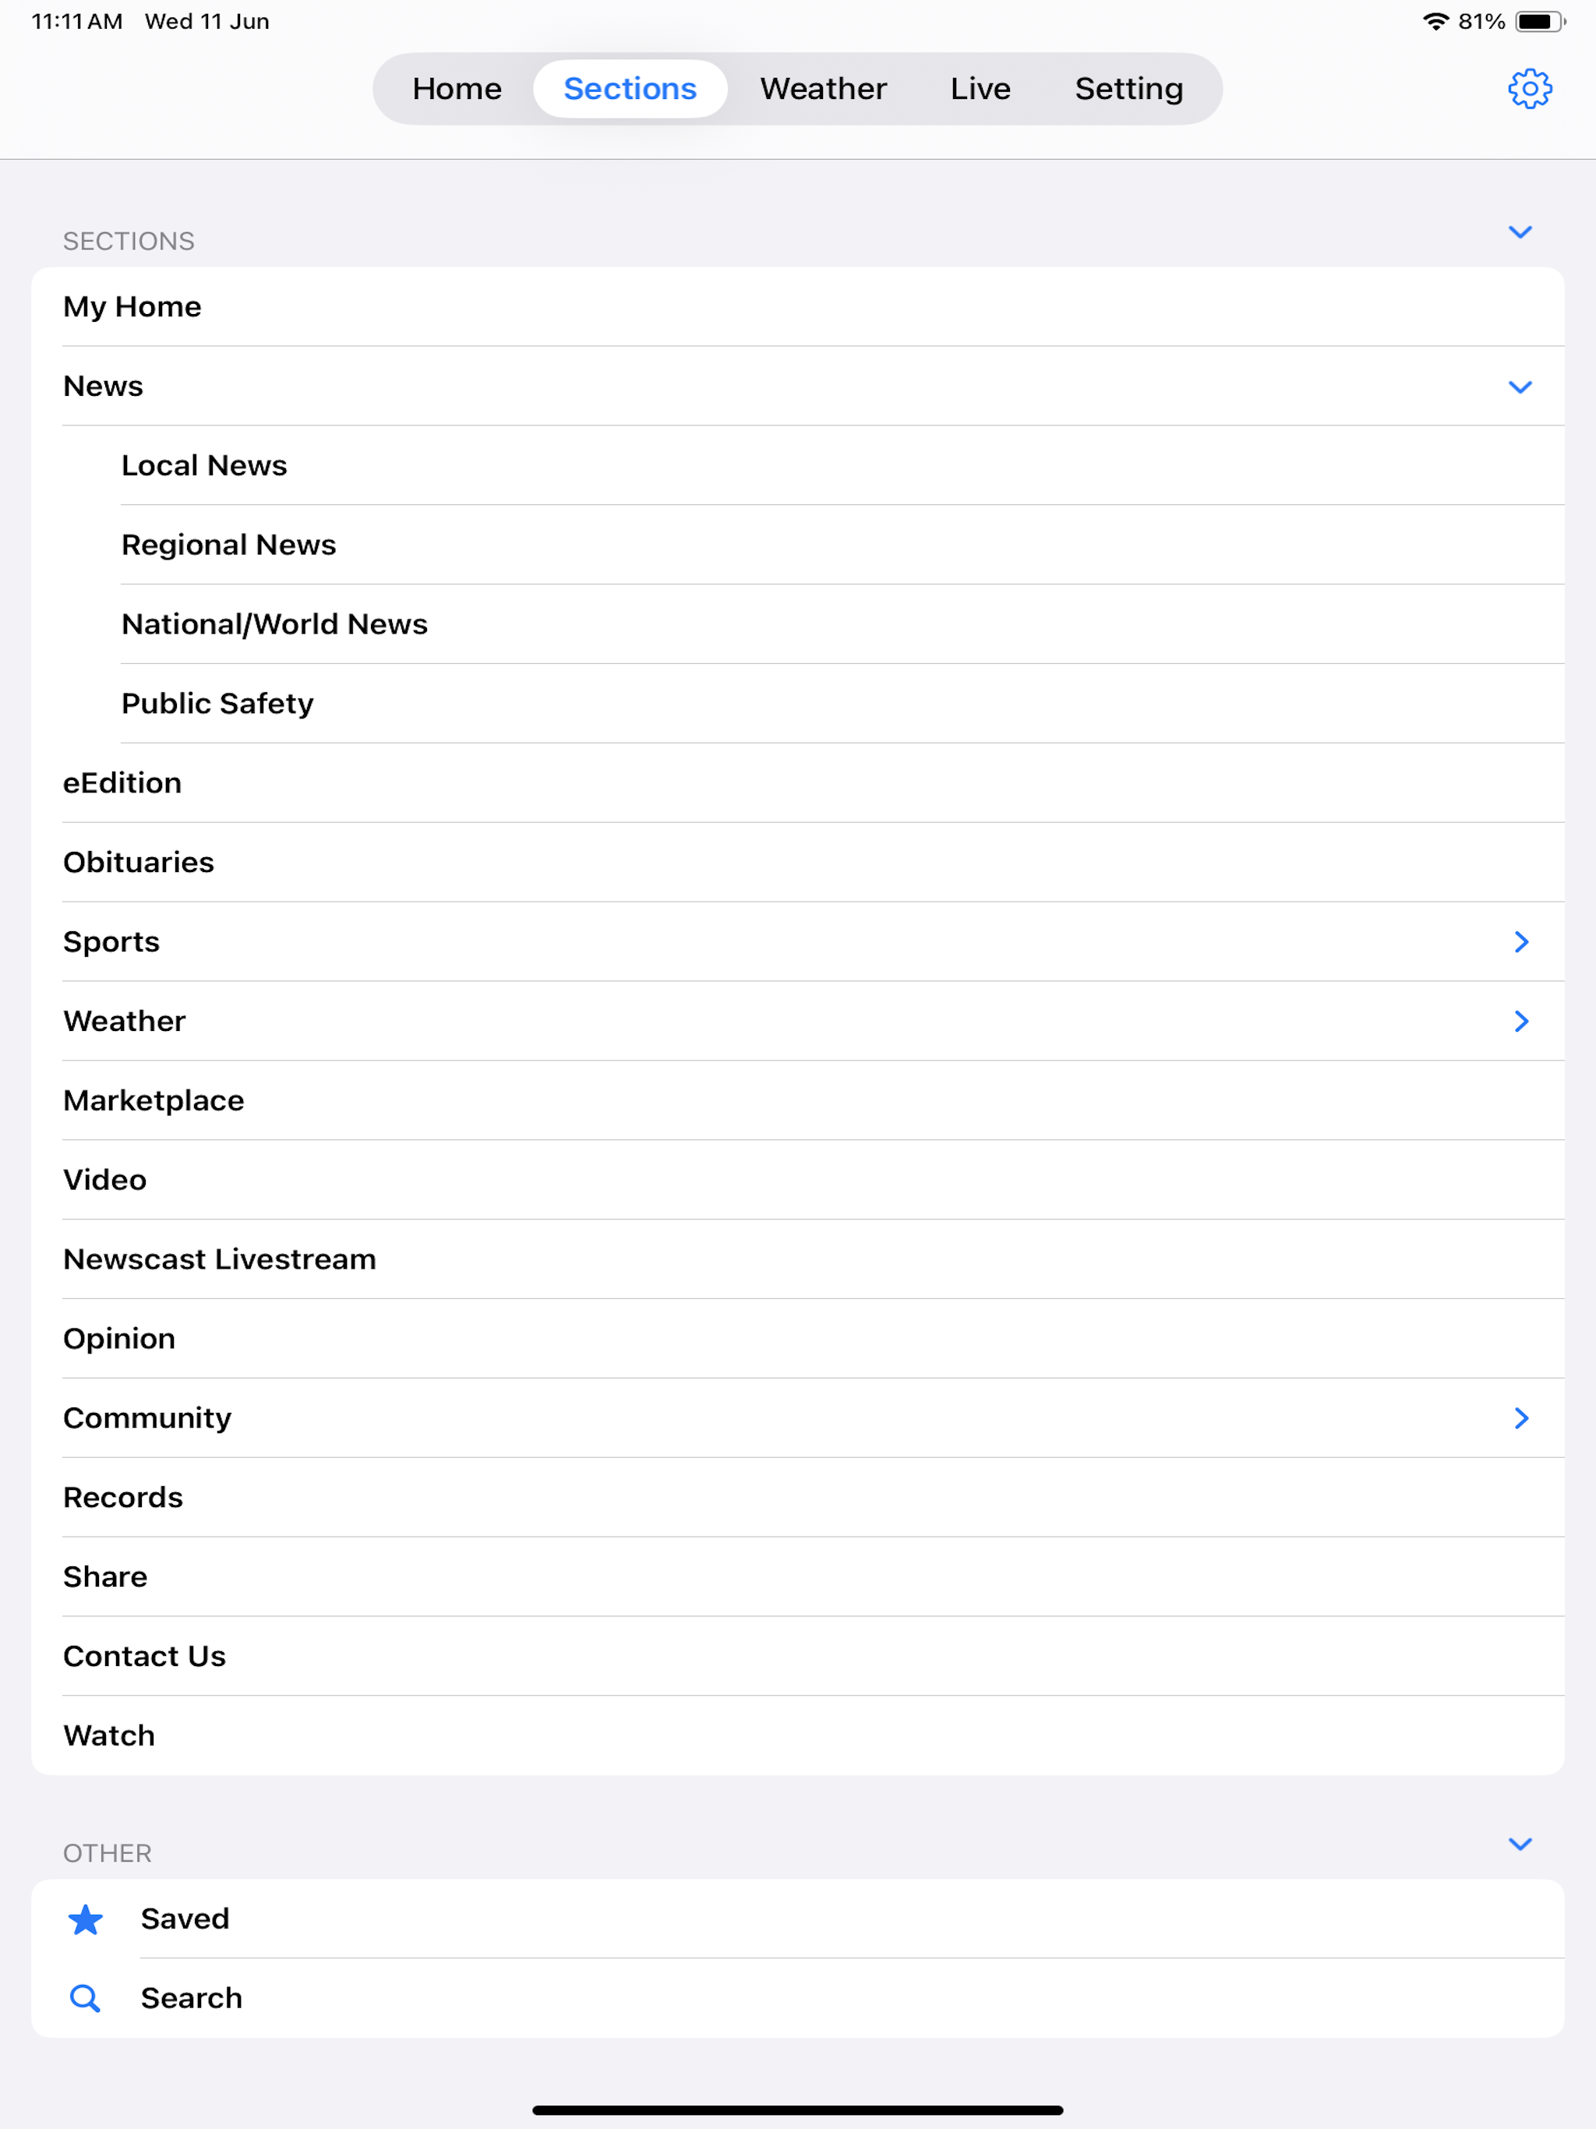Collapse the OTHER group chevron
Image resolution: width=1596 pixels, height=2129 pixels.
pos(1520,1844)
